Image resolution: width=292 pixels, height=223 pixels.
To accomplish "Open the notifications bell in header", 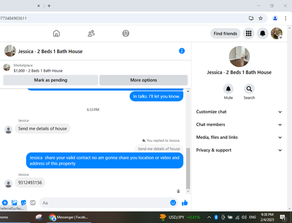I will [263, 33].
